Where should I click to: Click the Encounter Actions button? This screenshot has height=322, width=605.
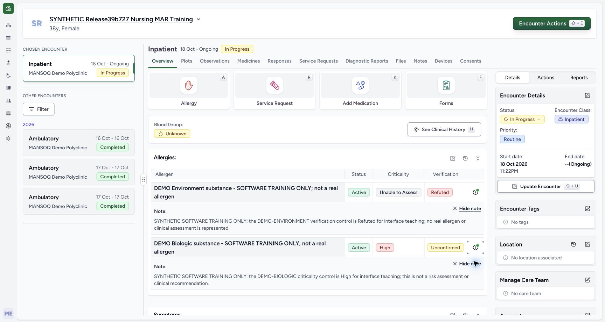point(552,23)
